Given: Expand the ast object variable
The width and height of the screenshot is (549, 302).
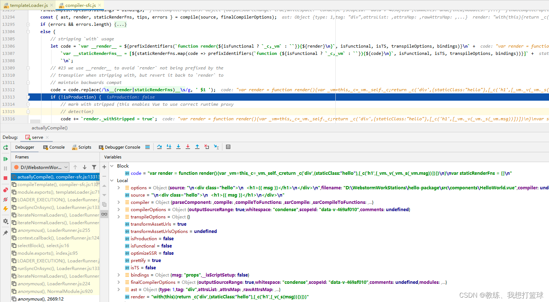Looking at the screenshot, I should tap(119, 290).
